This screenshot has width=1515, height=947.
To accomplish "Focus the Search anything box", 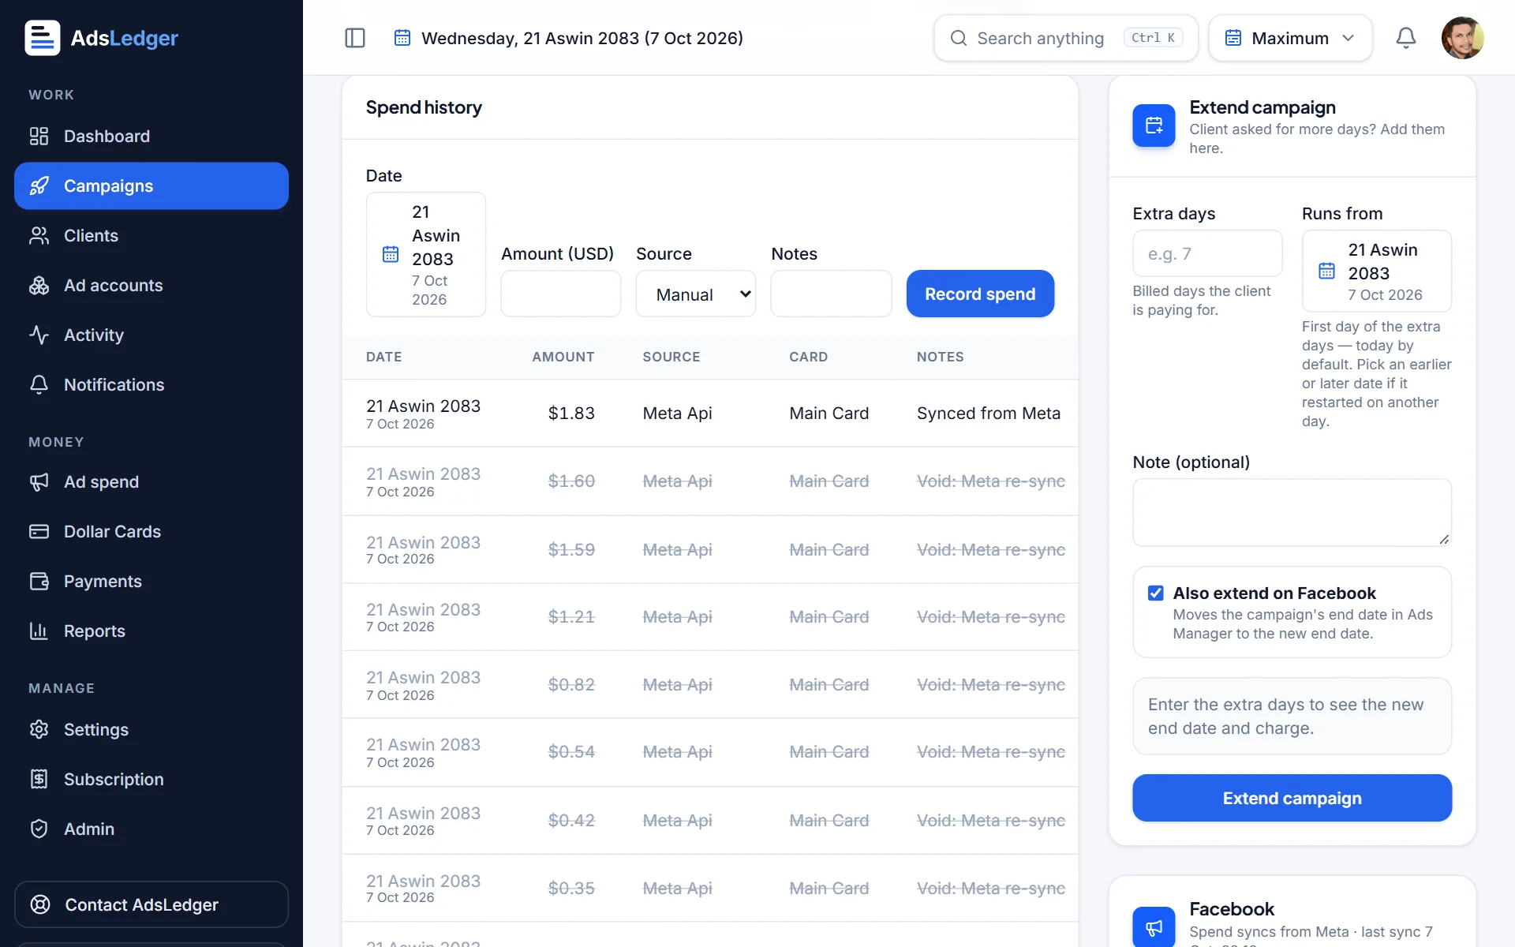I will pos(1066,38).
